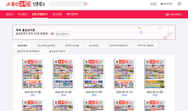The height and width of the screenshot is (111, 188).
Task: Switch to 울산지역 중고차매매상사 tab
Action: [x=28, y=51]
